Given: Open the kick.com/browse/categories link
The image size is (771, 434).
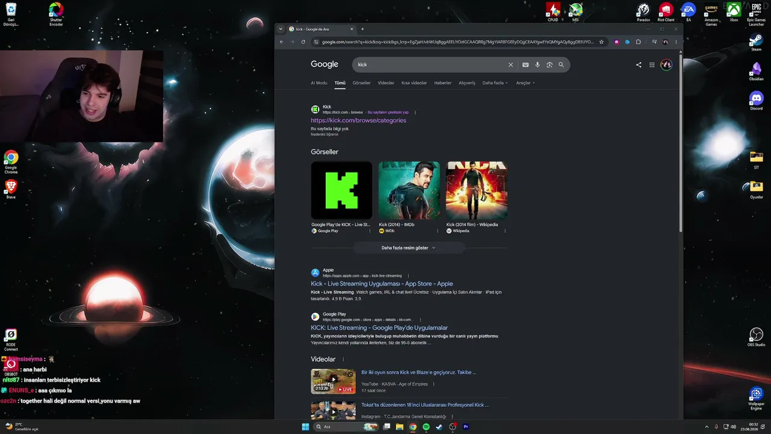Looking at the screenshot, I should (x=358, y=121).
